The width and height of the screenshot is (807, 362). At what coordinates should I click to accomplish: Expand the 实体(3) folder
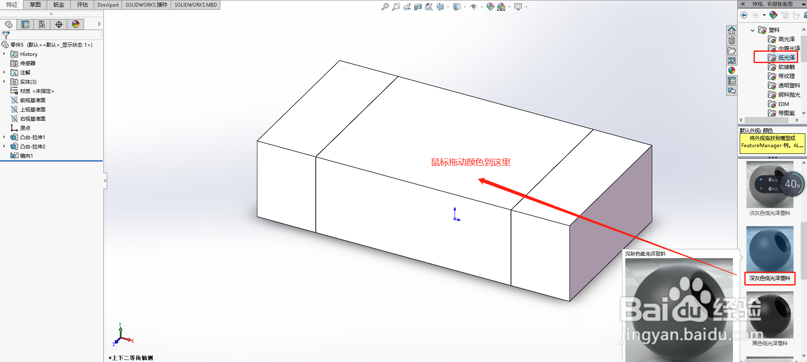pos(4,82)
